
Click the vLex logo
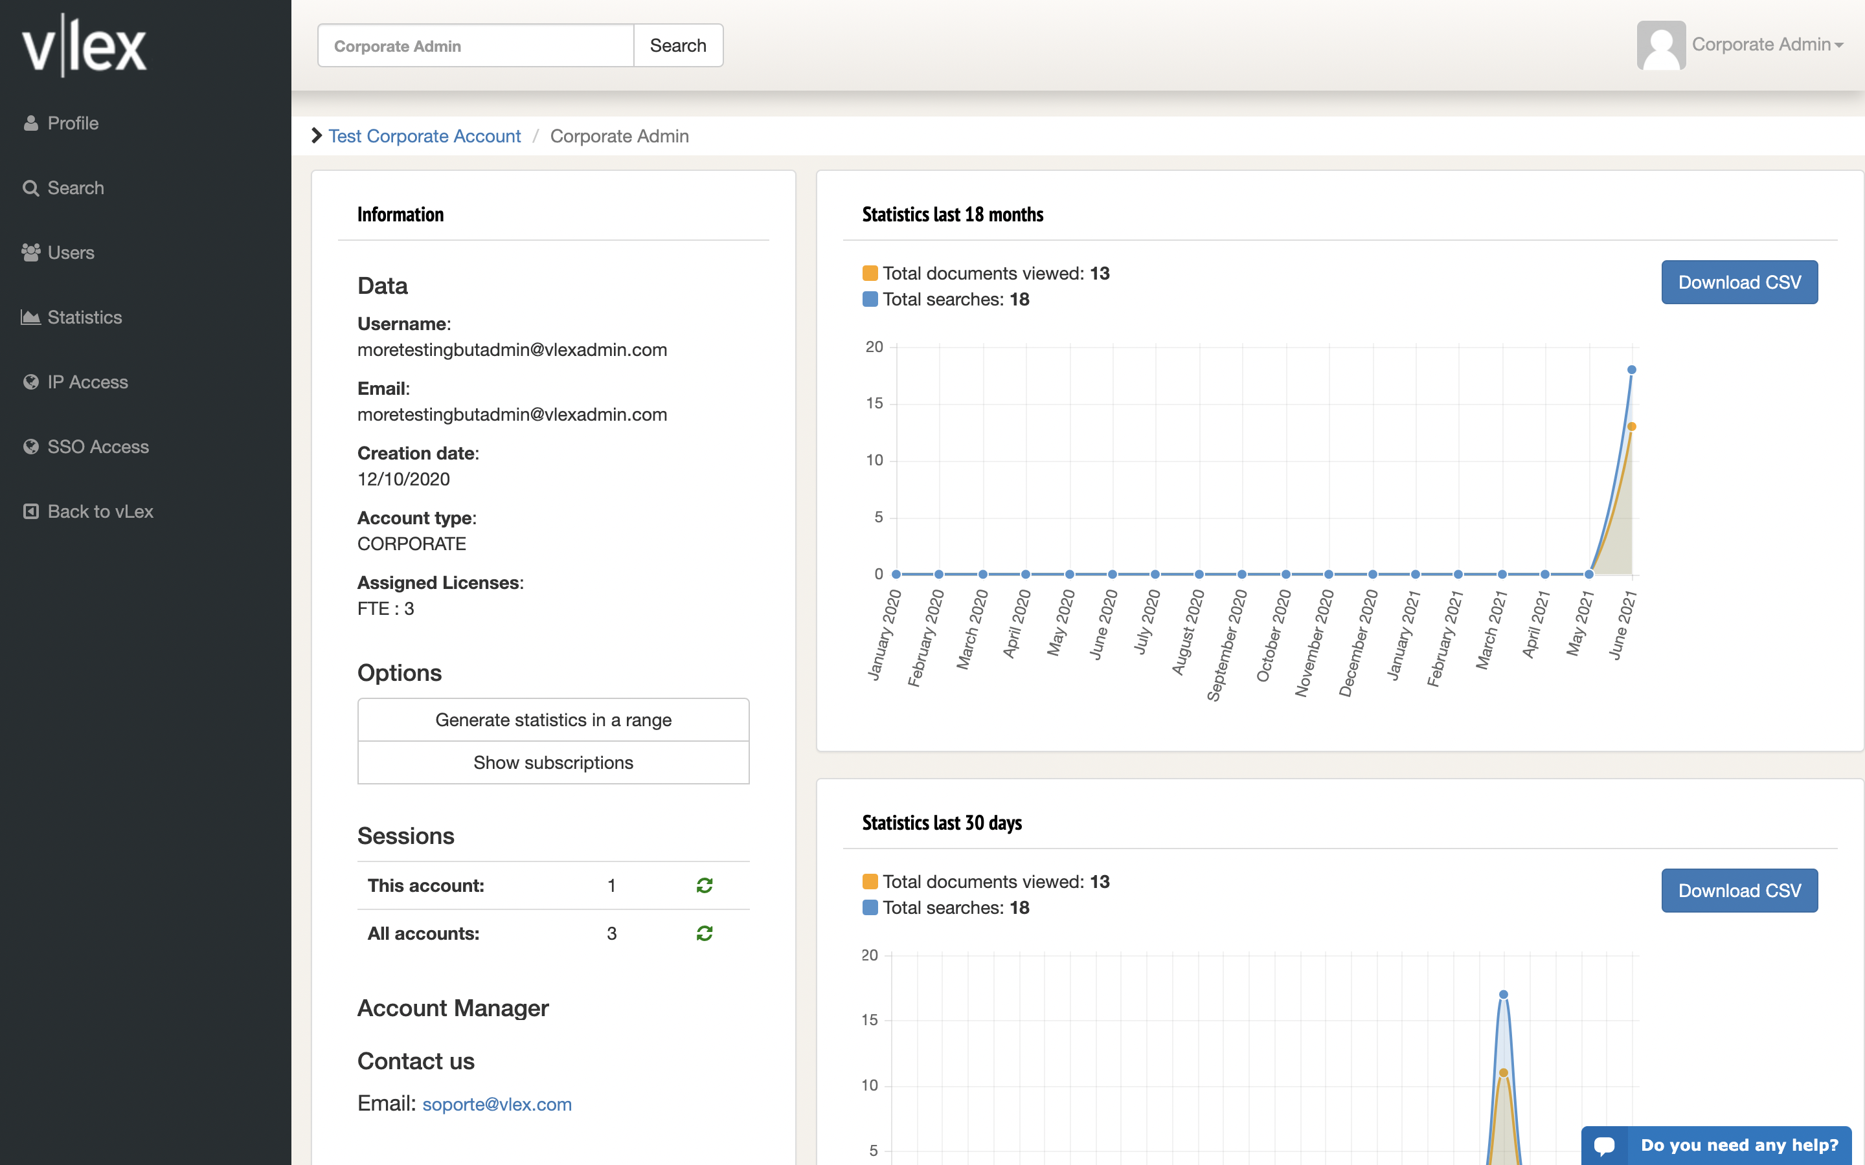[84, 45]
